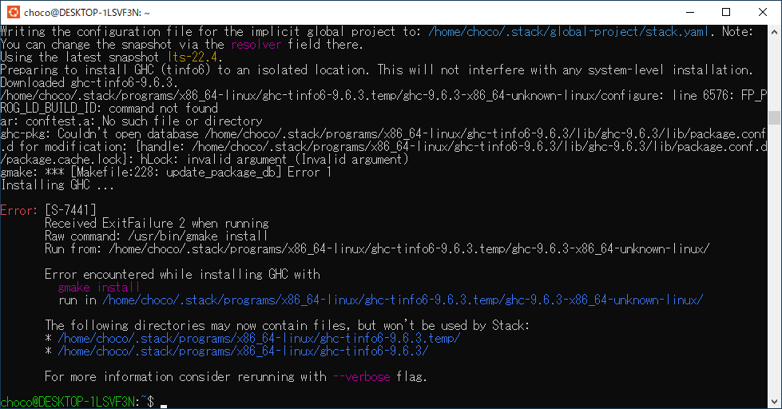Maximize the terminal window

pyautogui.click(x=726, y=12)
